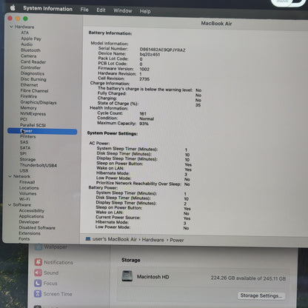Select Firewall under Network

pyautogui.click(x=27, y=182)
